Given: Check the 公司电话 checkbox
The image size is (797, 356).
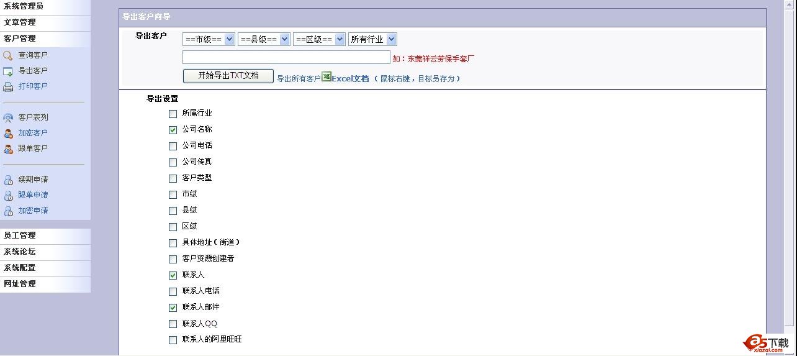Looking at the screenshot, I should point(173,147).
